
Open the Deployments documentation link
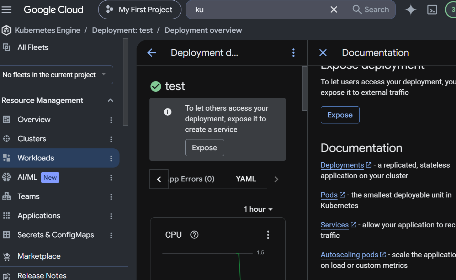(346, 165)
